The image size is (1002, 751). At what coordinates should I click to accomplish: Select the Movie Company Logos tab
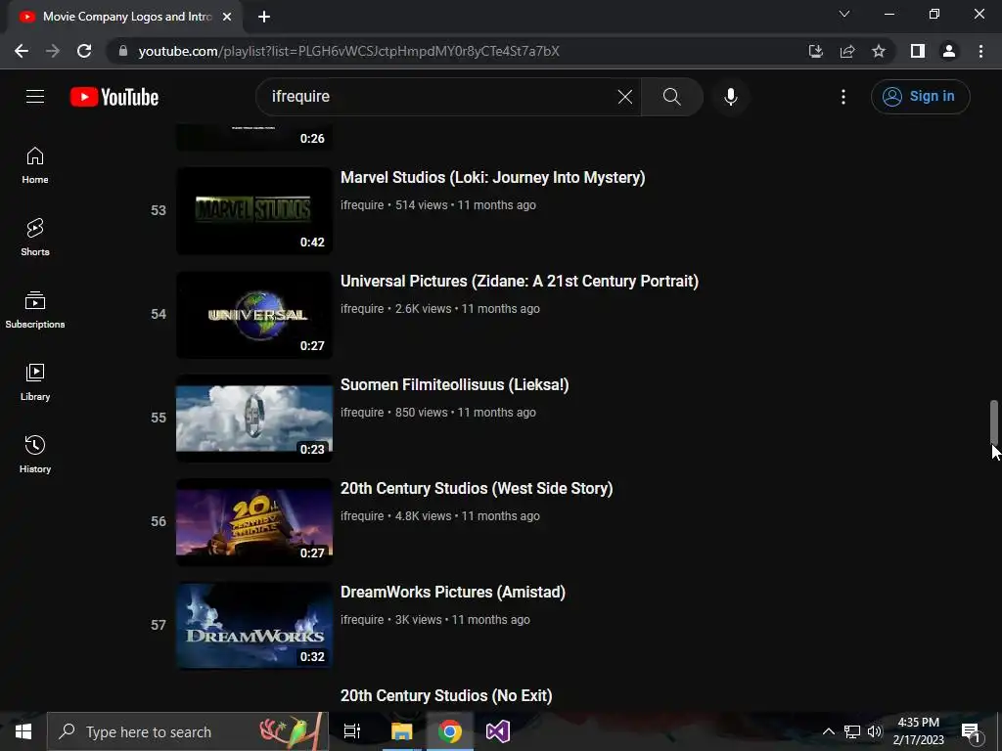tap(124, 17)
